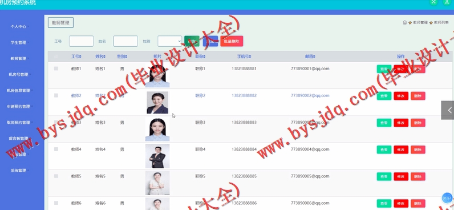The width and height of the screenshot is (454, 210).
Task: Sort the table by 手机号 column
Action: point(244,56)
